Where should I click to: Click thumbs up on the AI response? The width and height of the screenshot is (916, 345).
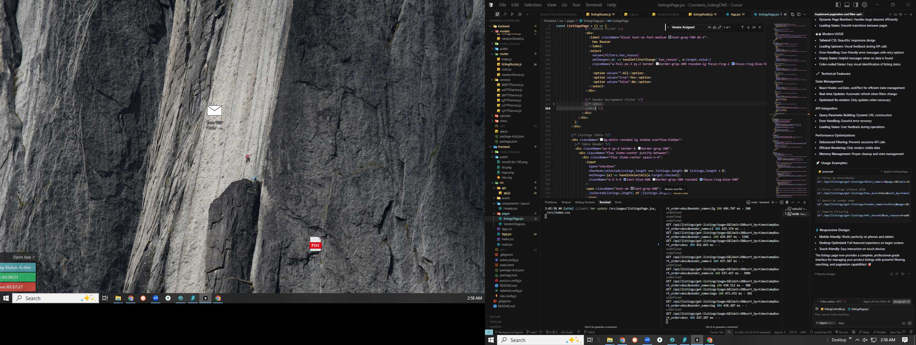pyautogui.click(x=891, y=274)
